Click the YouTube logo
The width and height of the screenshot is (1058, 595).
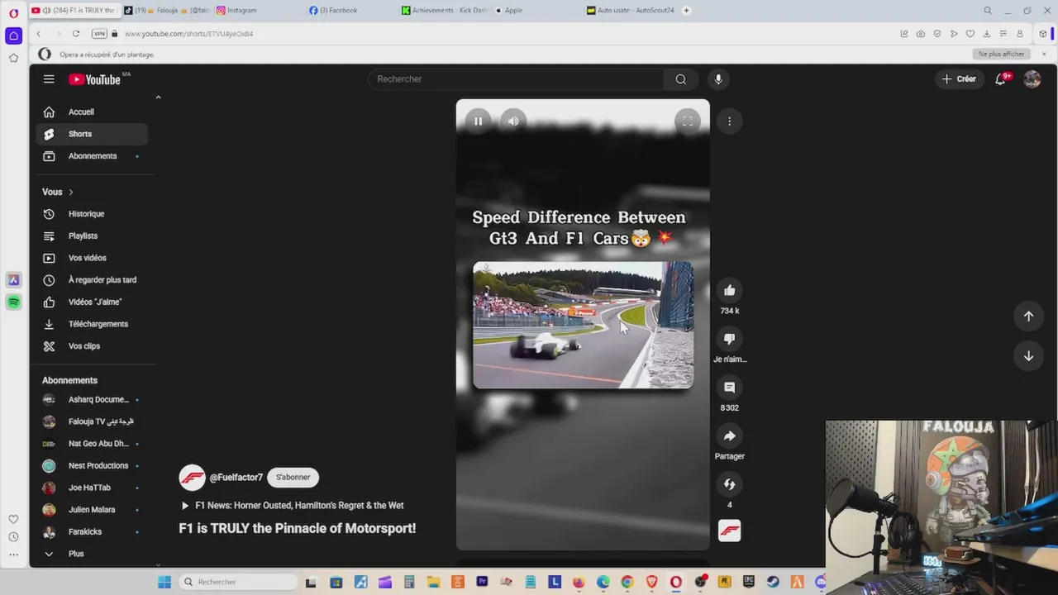(x=95, y=79)
